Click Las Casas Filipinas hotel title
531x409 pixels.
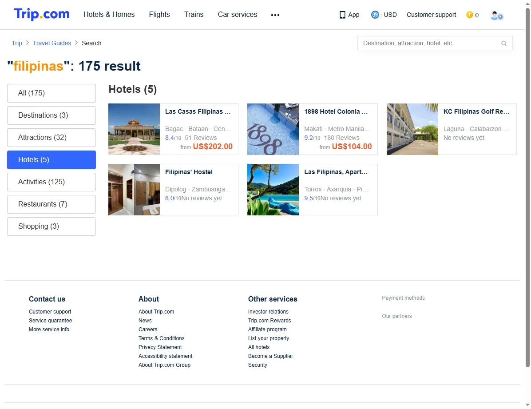[198, 111]
